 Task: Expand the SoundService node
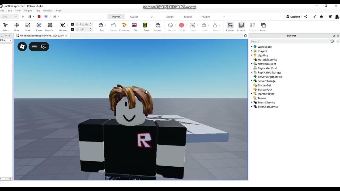click(x=251, y=102)
